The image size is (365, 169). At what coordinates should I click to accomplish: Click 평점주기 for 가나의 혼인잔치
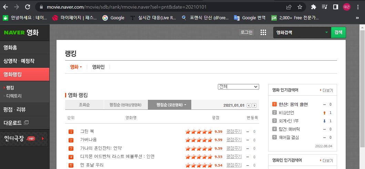click(234, 148)
